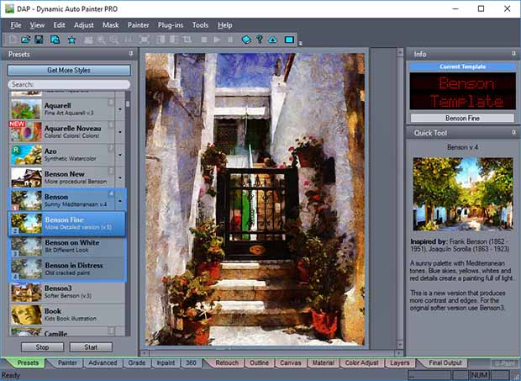Click the star favorites toolbar icon

71,40
